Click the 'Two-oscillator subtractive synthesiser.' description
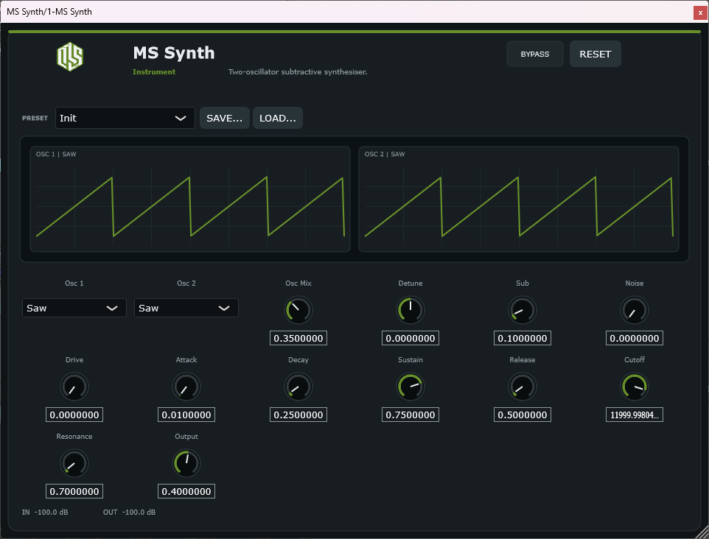 click(298, 72)
